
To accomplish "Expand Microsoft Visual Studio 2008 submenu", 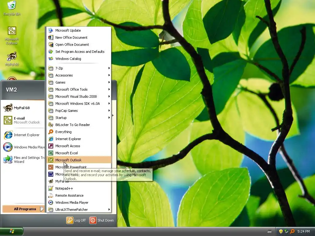I will coord(79,96).
